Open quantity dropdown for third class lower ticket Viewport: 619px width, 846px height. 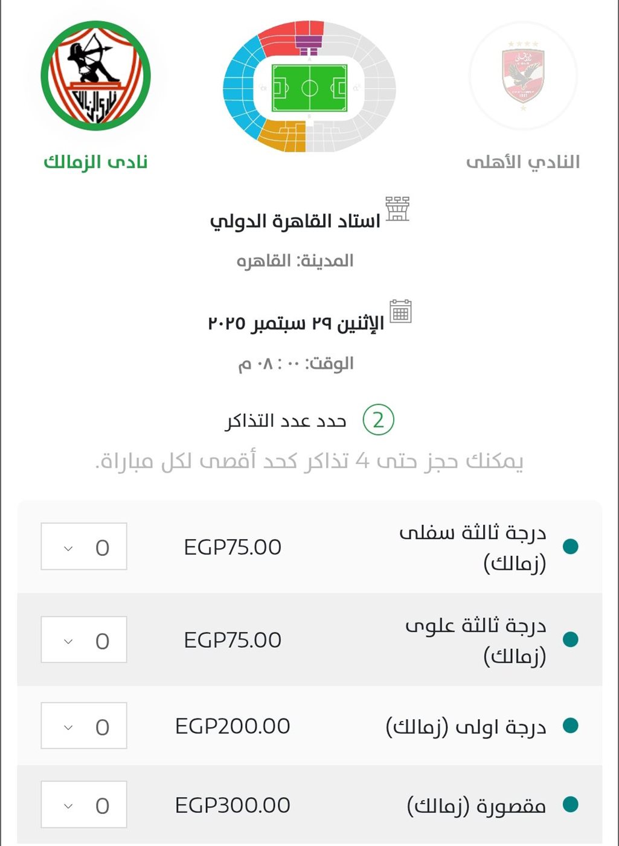tap(84, 546)
